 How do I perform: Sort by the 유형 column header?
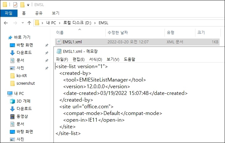(171, 32)
